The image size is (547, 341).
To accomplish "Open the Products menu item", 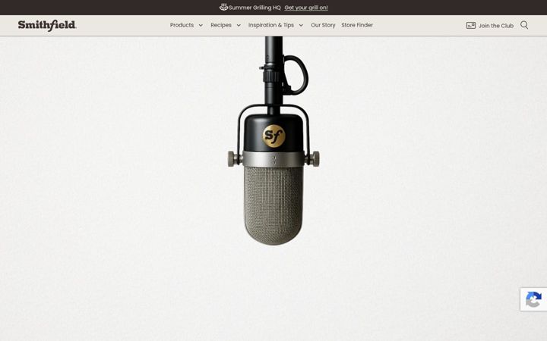I will click(182, 25).
